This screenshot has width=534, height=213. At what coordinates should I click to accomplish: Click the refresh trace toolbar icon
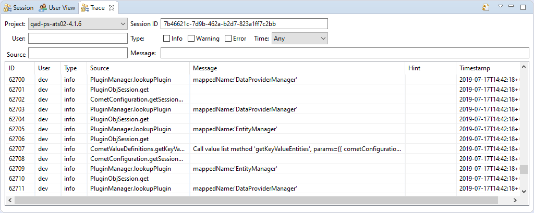(486, 7)
